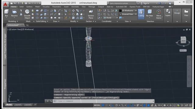195x109 pixels.
Task: Switch to the Visualize ribbon tab
Action: pyautogui.click(x=46, y=7)
